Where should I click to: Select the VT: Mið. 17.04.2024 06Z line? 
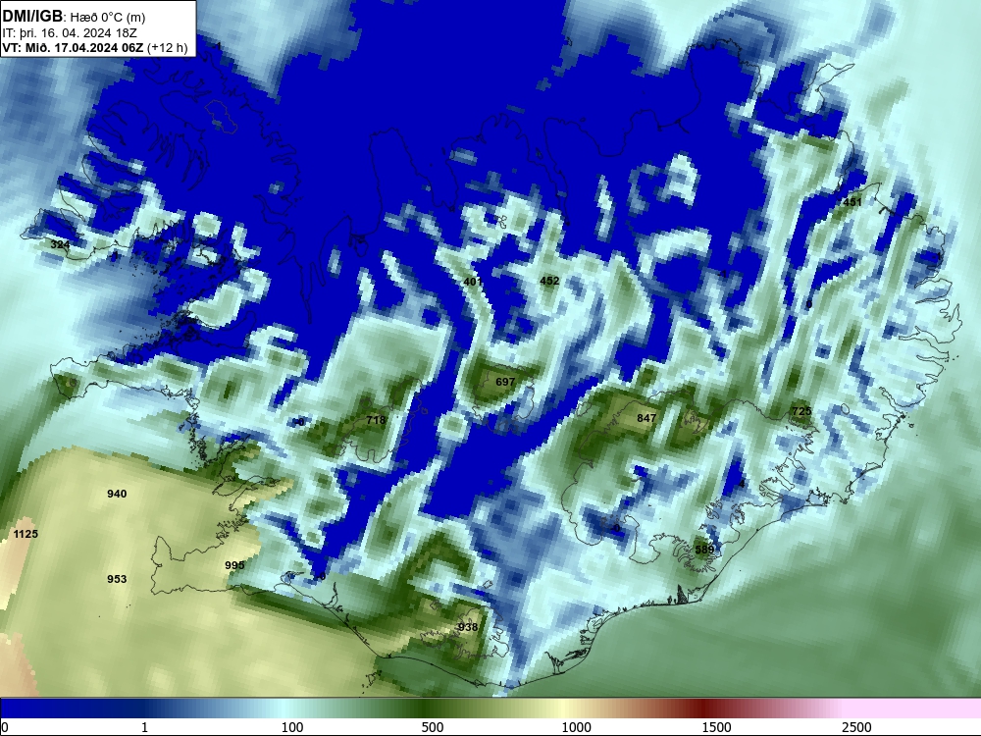(x=94, y=47)
